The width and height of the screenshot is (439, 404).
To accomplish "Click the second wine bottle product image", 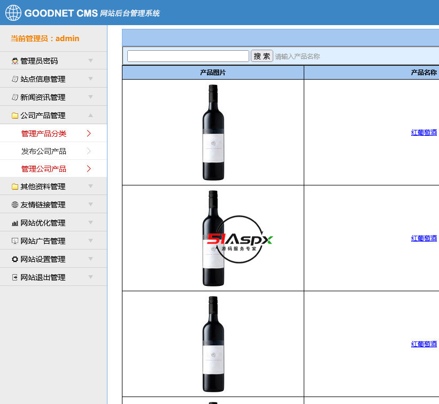I will coord(212,238).
